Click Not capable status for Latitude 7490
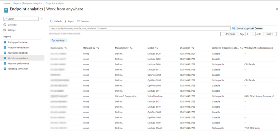The image size is (280, 131). tap(218, 64)
